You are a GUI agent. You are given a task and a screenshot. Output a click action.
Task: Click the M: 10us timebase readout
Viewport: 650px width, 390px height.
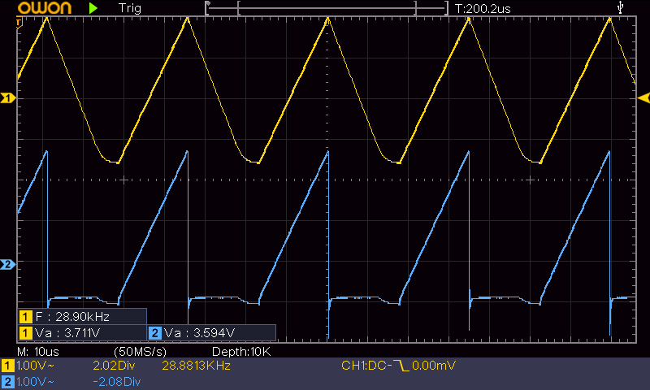point(38,352)
